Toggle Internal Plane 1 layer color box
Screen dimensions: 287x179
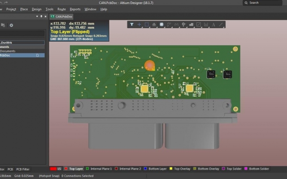87,169
